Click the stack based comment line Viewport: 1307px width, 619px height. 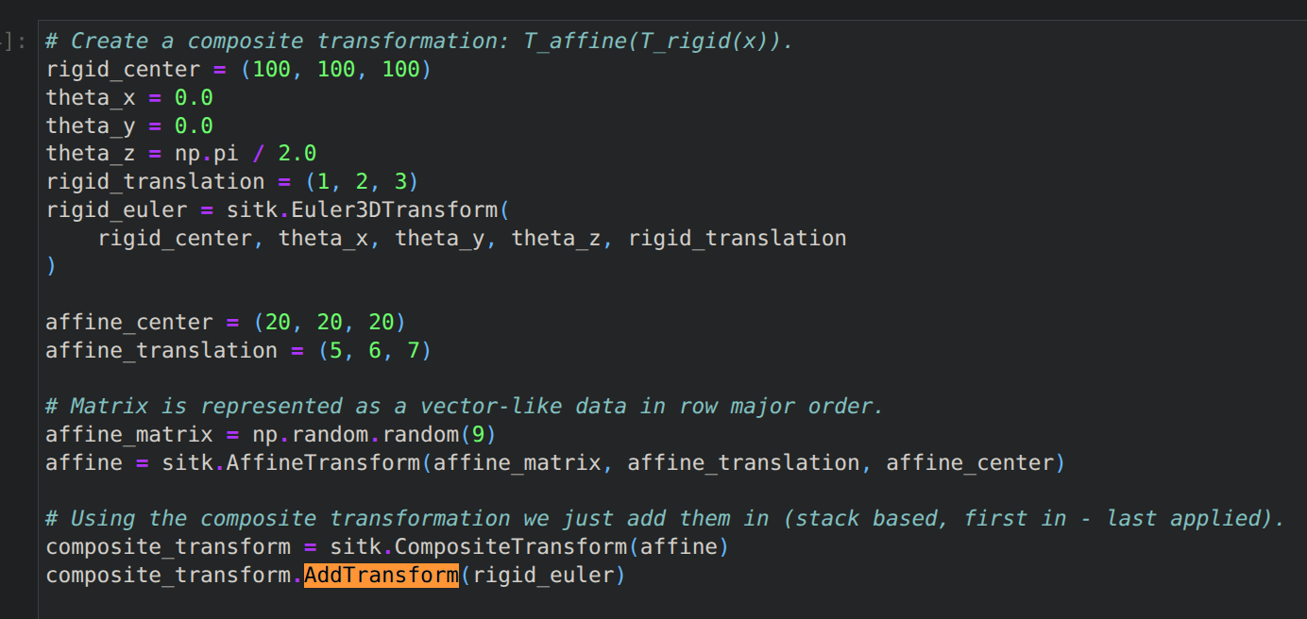pyautogui.click(x=665, y=518)
